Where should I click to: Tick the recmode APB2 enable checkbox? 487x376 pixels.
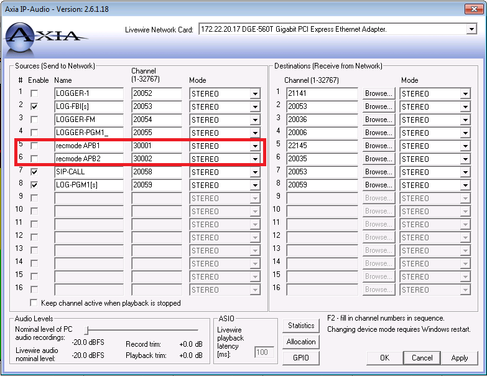pyautogui.click(x=34, y=159)
